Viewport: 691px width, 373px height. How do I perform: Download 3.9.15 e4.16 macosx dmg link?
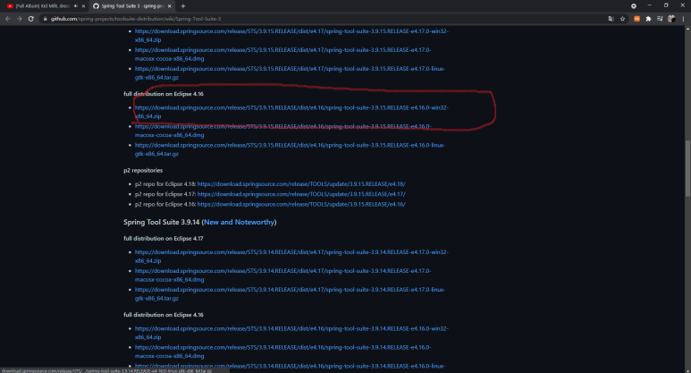282,131
